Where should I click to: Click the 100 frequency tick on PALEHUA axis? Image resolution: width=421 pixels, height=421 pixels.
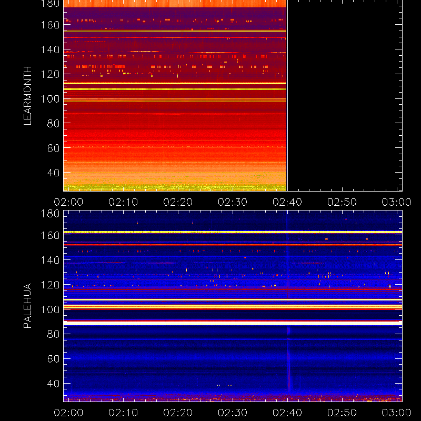click(50, 309)
